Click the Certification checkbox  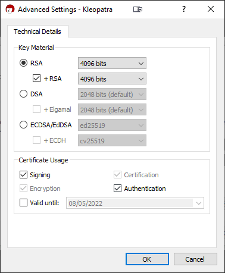click(x=117, y=175)
